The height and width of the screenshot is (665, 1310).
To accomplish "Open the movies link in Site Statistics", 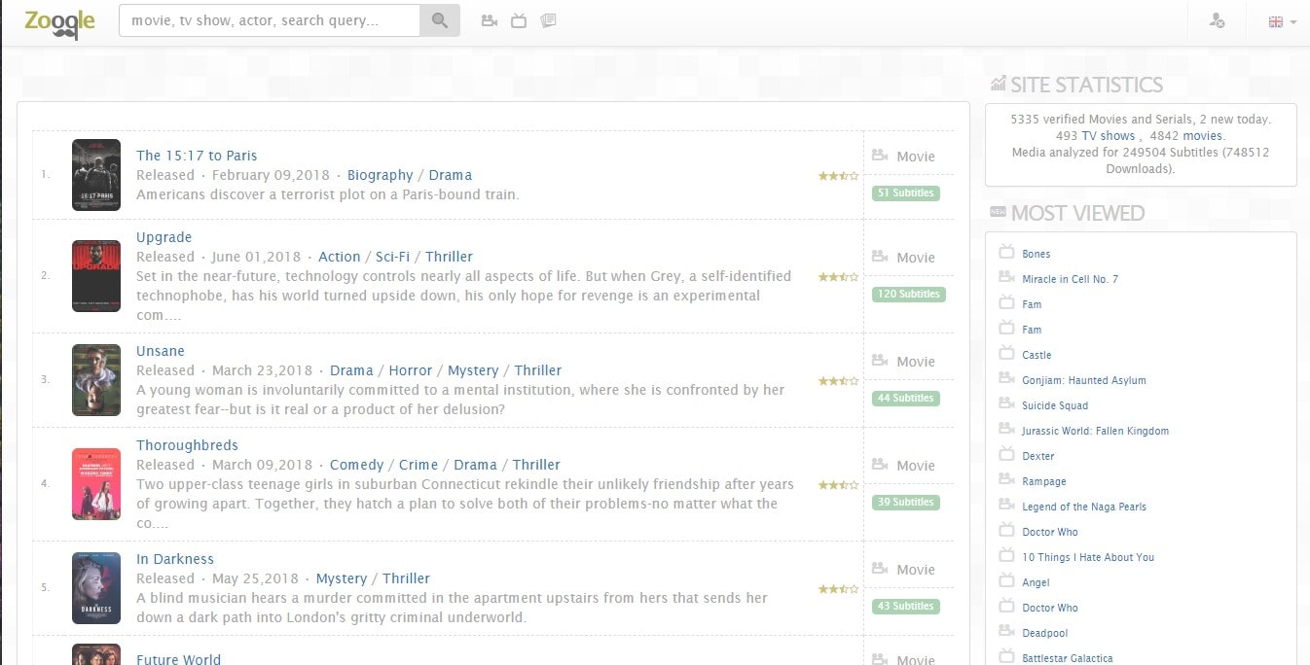I will coord(1202,136).
